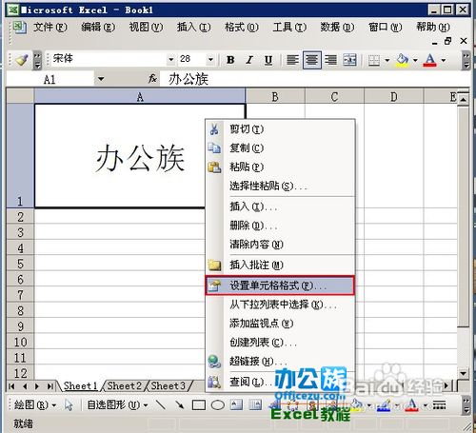Choose 选择性粘贴(S) in context menu

click(280, 186)
